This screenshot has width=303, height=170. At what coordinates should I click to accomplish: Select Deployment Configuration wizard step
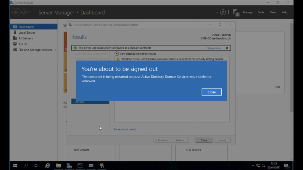(x=92, y=54)
